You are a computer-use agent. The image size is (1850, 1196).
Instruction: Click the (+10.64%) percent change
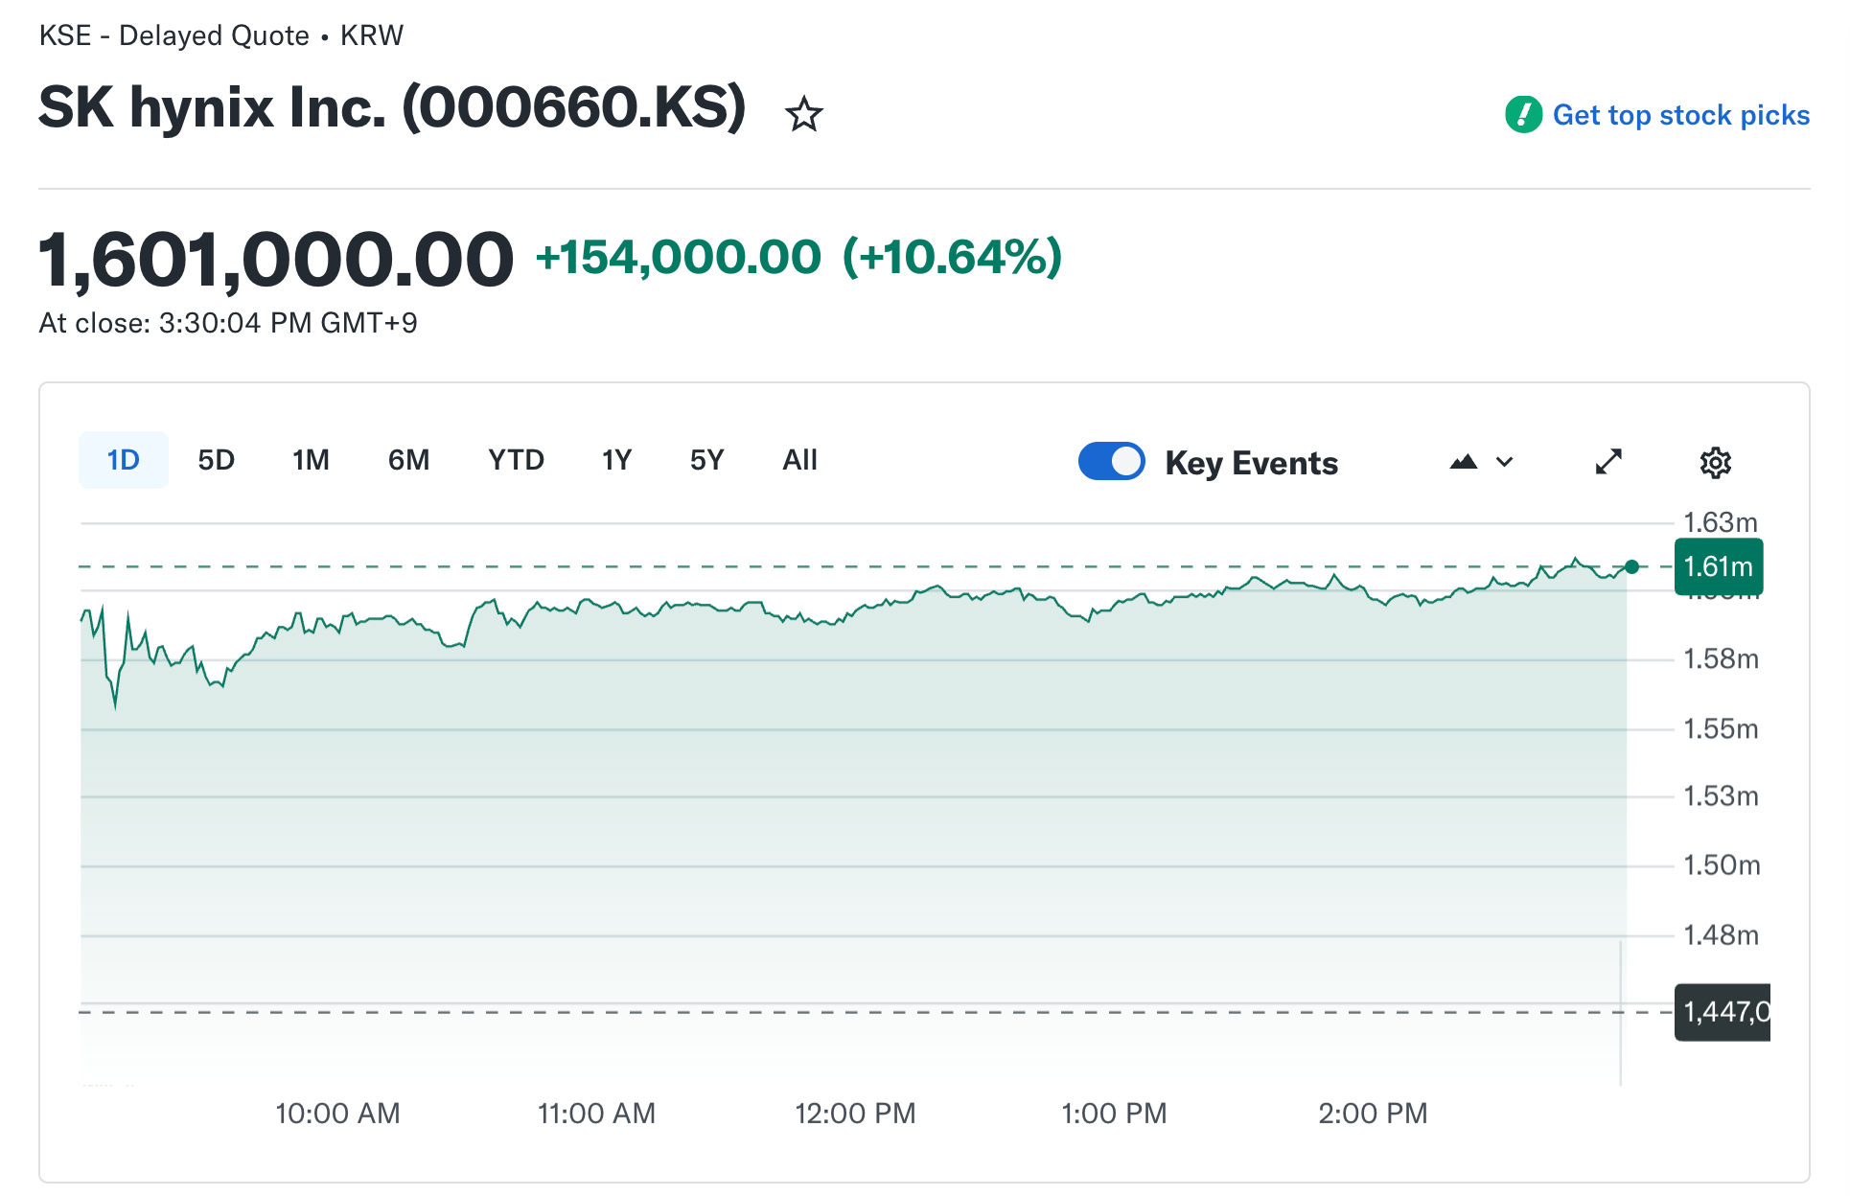(953, 257)
